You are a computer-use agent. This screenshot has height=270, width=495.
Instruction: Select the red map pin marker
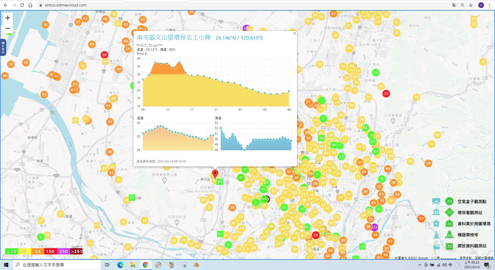(x=215, y=174)
